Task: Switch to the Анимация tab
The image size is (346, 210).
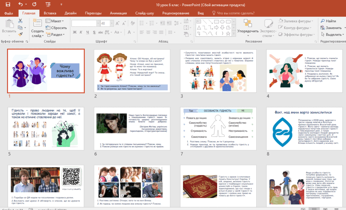Action: [x=118, y=13]
